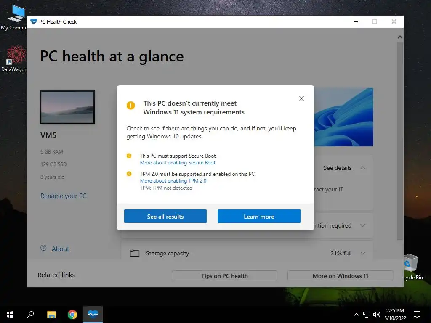Click the PC health at a glance heading
The image size is (431, 323).
point(112,56)
